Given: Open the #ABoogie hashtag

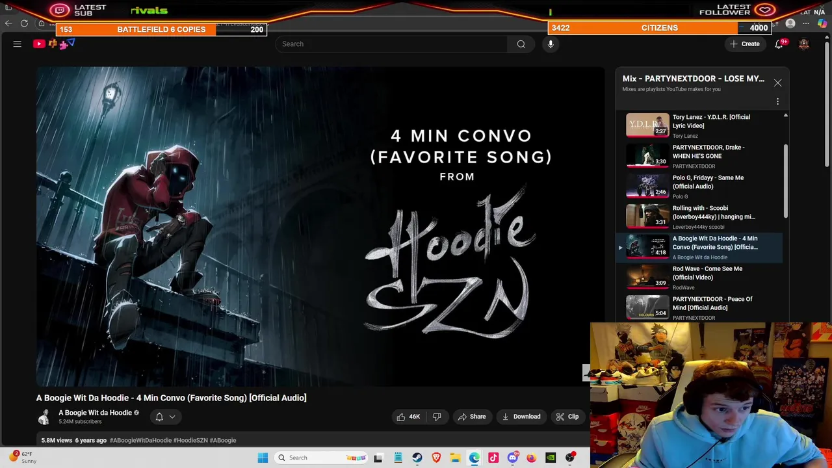Looking at the screenshot, I should 223,440.
